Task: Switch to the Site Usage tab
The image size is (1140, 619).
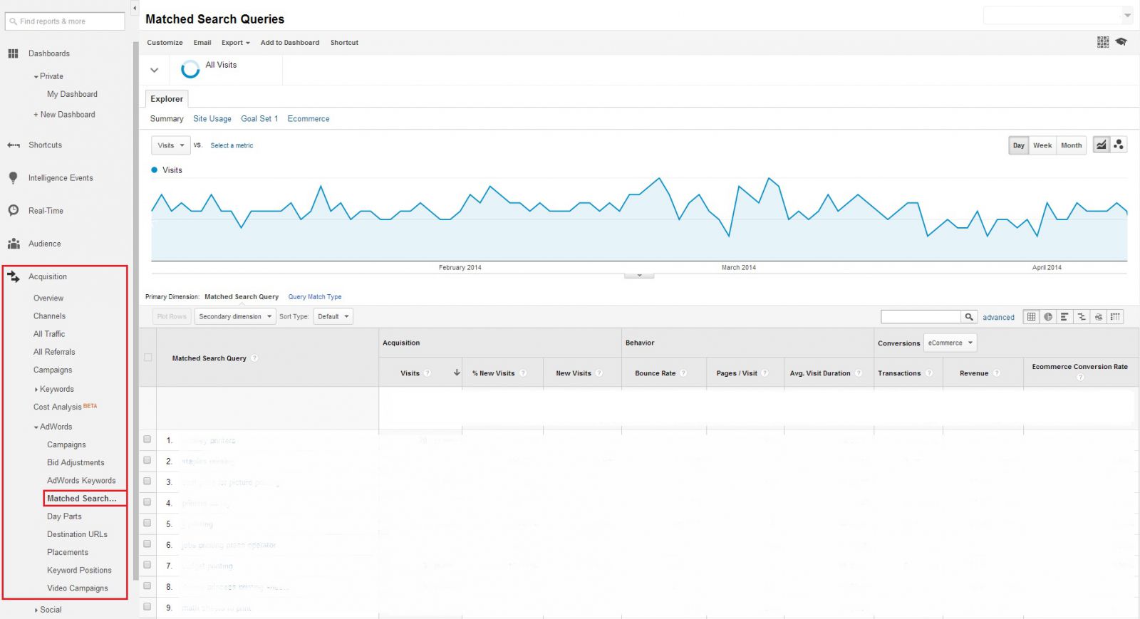Action: click(212, 119)
